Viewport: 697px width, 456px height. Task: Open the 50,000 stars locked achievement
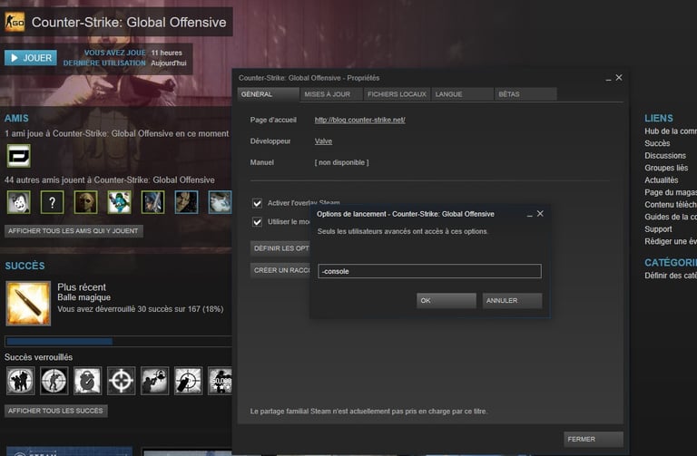click(220, 381)
